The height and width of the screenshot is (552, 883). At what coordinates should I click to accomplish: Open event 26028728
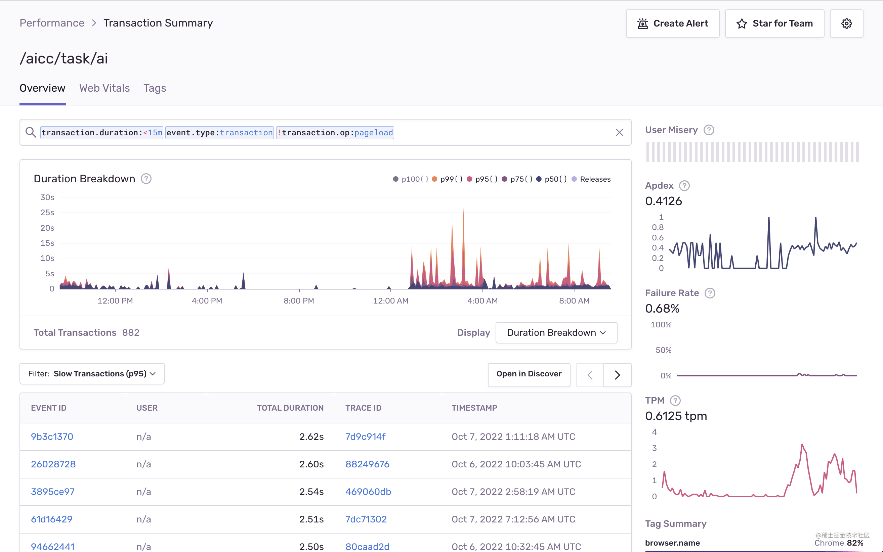click(x=53, y=464)
